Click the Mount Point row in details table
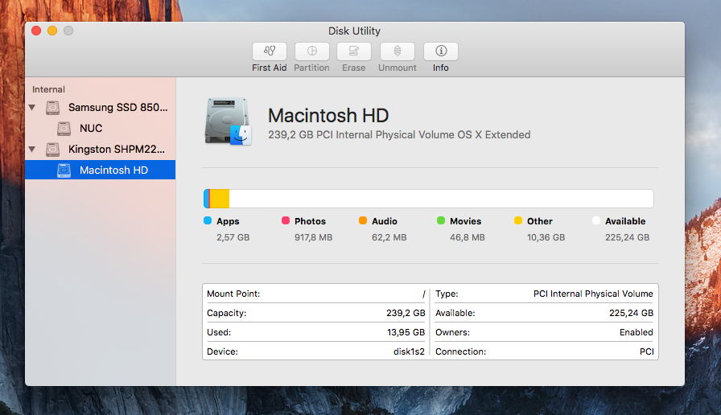The width and height of the screenshot is (721, 415). (x=315, y=294)
